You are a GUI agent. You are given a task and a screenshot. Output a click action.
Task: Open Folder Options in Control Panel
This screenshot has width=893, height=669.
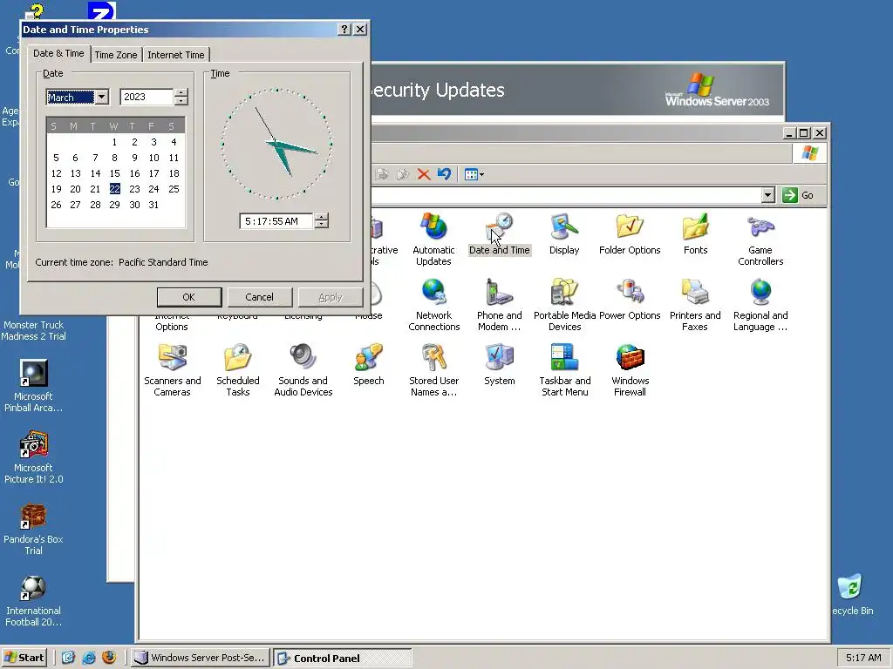pyautogui.click(x=630, y=234)
